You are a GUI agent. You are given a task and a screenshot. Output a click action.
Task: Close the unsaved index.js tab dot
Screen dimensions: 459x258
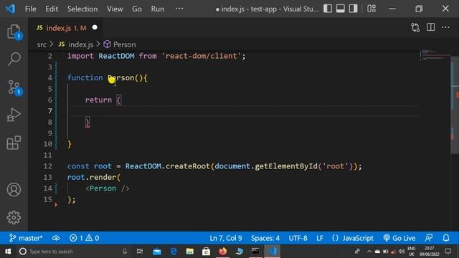95,27
